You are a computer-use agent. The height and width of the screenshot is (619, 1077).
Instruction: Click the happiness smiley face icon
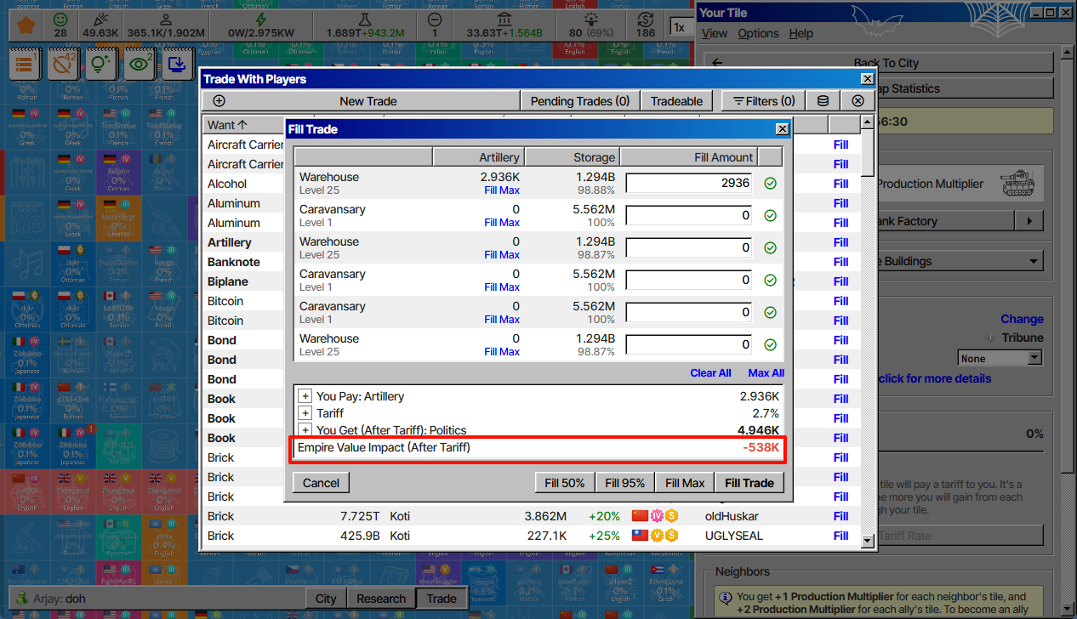point(60,20)
